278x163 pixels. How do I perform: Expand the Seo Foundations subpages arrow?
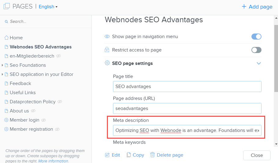(2, 65)
